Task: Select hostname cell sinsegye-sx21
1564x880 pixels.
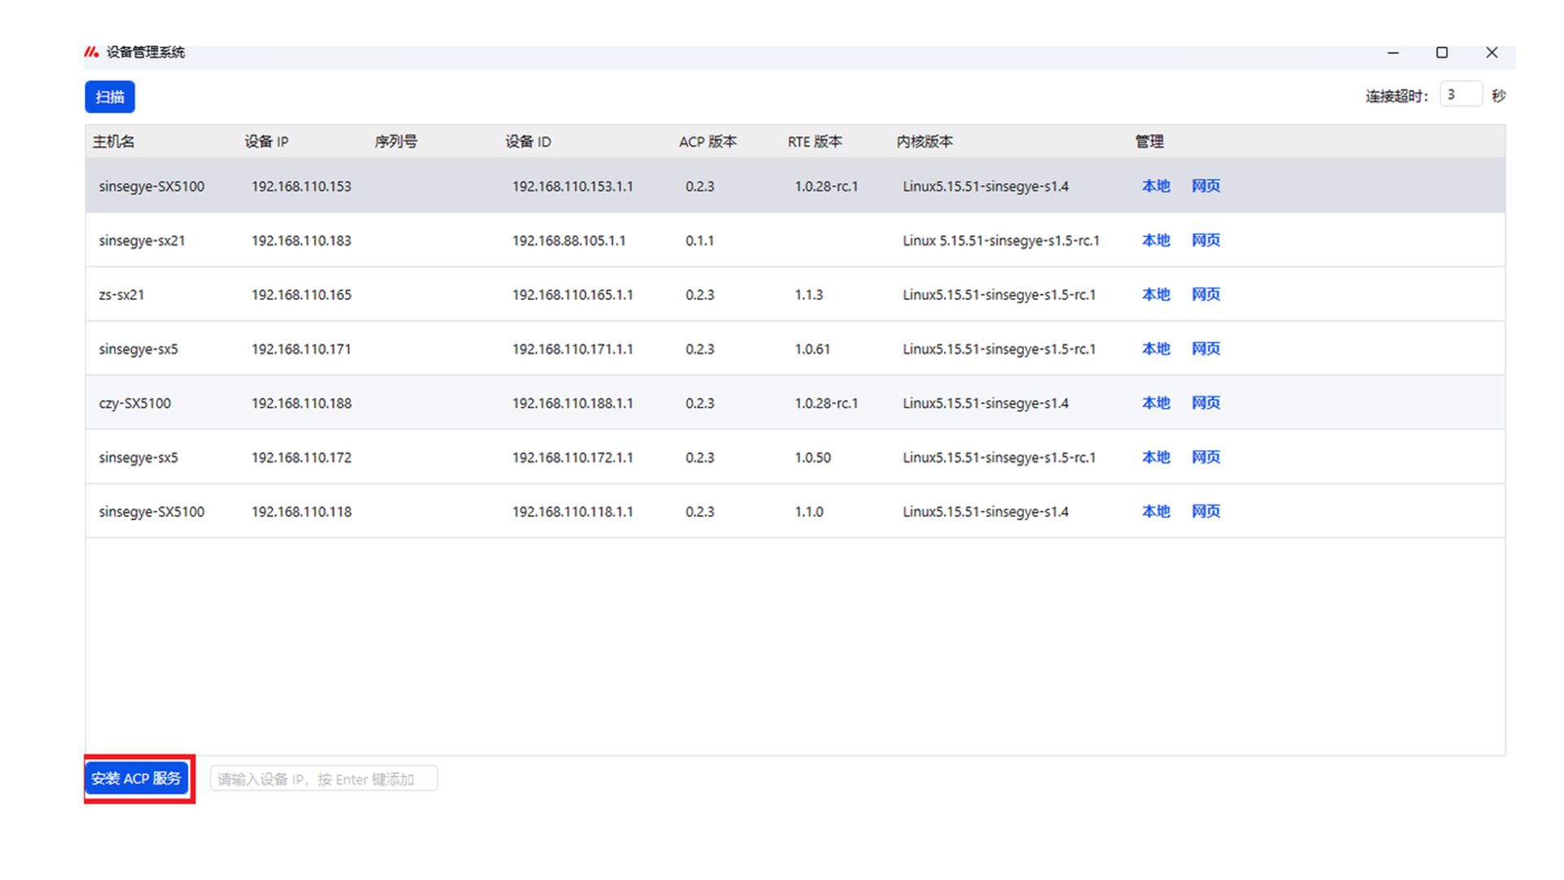Action: point(142,241)
